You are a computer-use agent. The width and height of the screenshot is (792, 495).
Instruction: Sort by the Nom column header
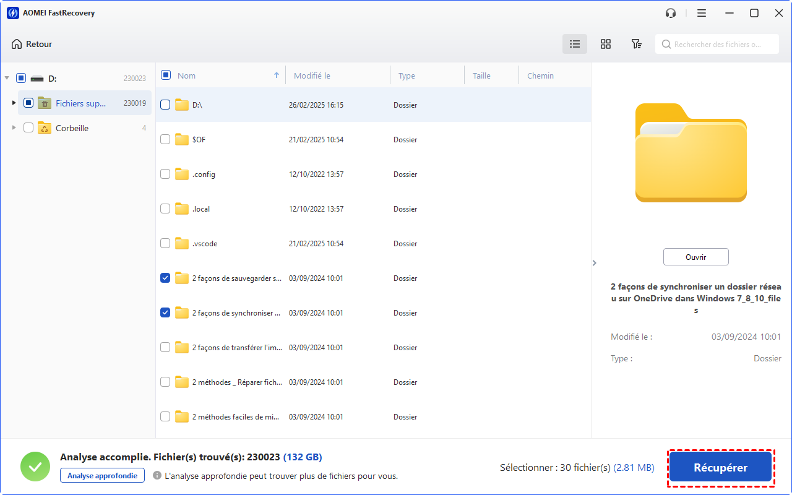(x=186, y=76)
